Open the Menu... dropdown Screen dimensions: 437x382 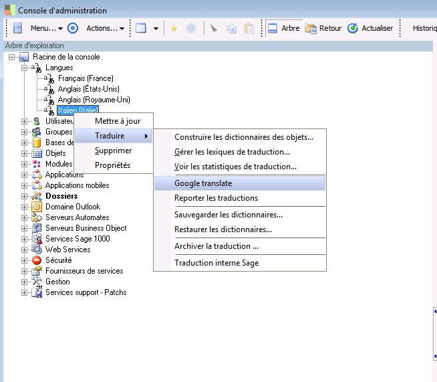point(47,28)
